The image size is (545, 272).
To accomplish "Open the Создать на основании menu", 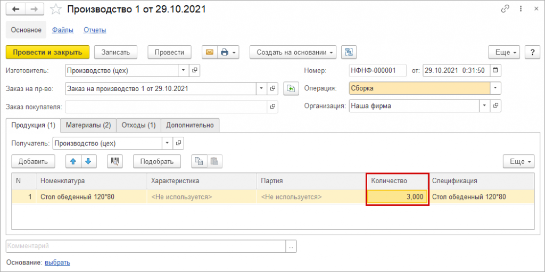I will 293,52.
